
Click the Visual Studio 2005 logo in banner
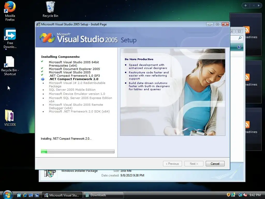pos(47,38)
